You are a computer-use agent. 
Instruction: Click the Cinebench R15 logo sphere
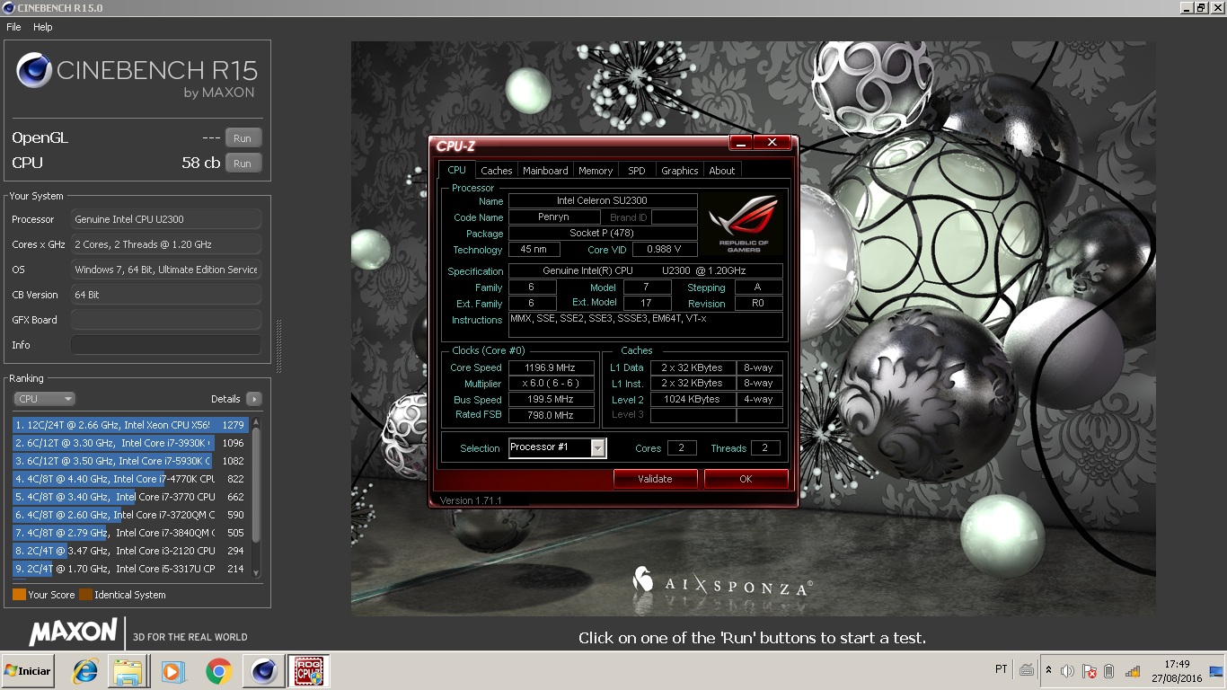click(34, 70)
